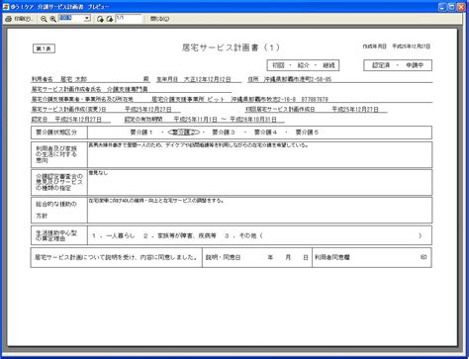Click the 要介護状態区分 label cell
Screen dimensions: 469x359
[59, 133]
